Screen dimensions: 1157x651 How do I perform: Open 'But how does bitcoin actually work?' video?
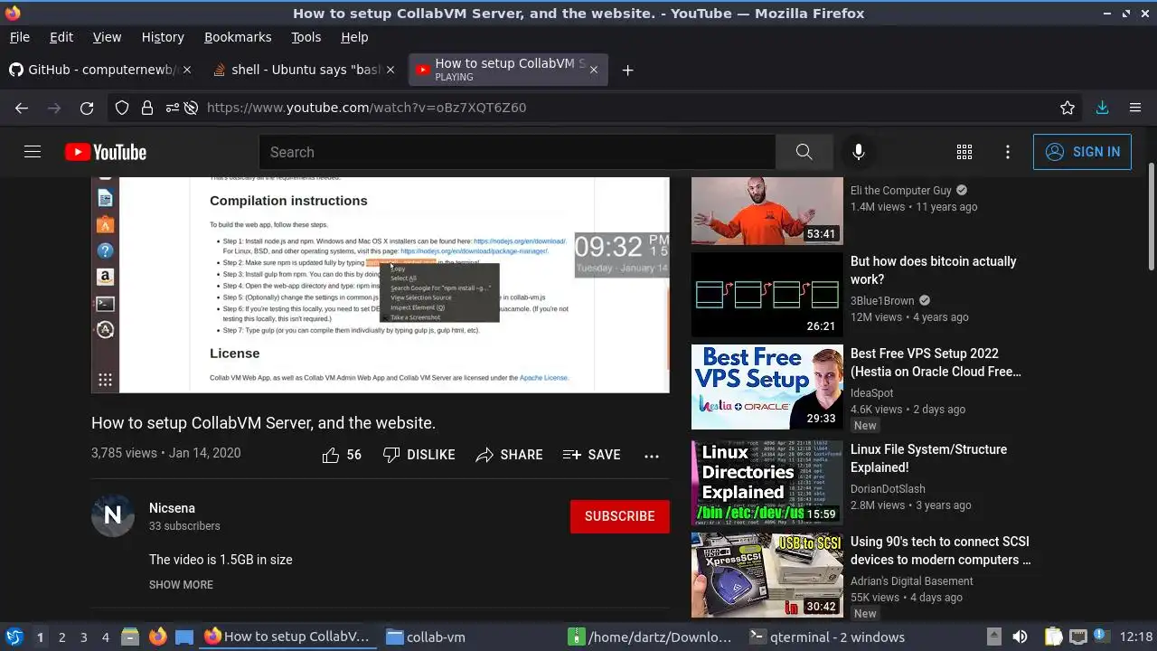point(933,270)
